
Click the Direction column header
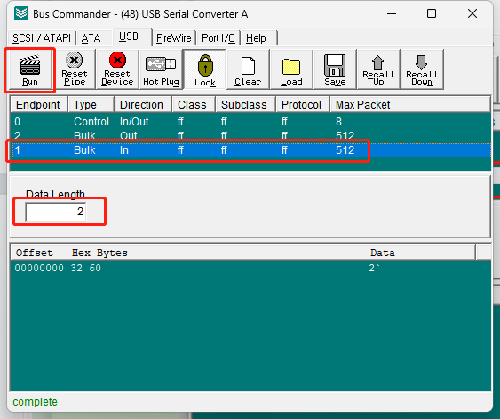143,105
